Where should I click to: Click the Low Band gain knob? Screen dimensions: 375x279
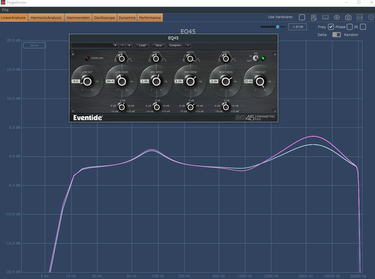[x=122, y=107]
